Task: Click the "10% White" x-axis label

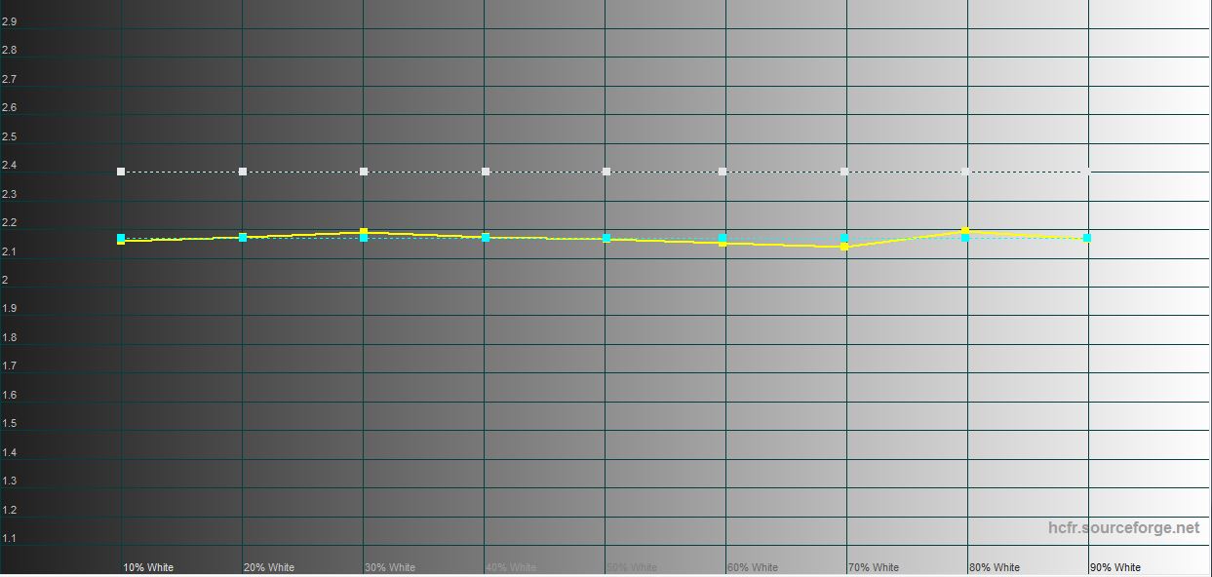Action: click(148, 567)
